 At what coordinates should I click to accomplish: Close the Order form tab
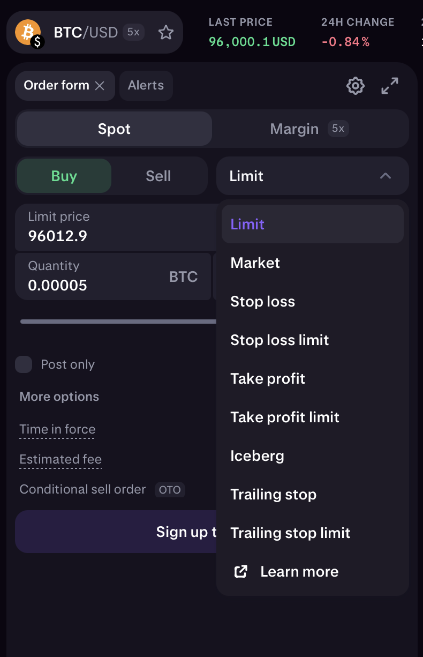100,86
